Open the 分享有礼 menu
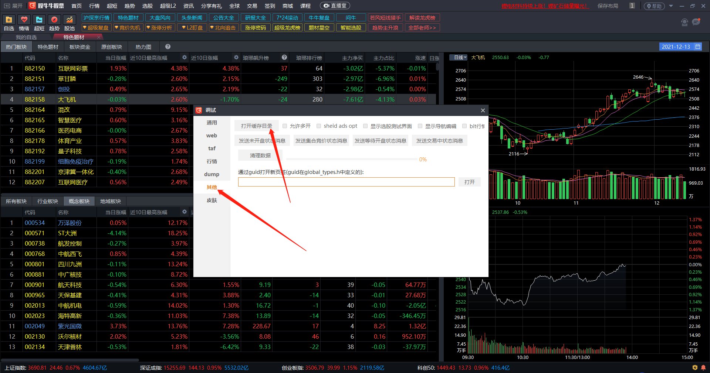The width and height of the screenshot is (710, 373). tap(212, 6)
